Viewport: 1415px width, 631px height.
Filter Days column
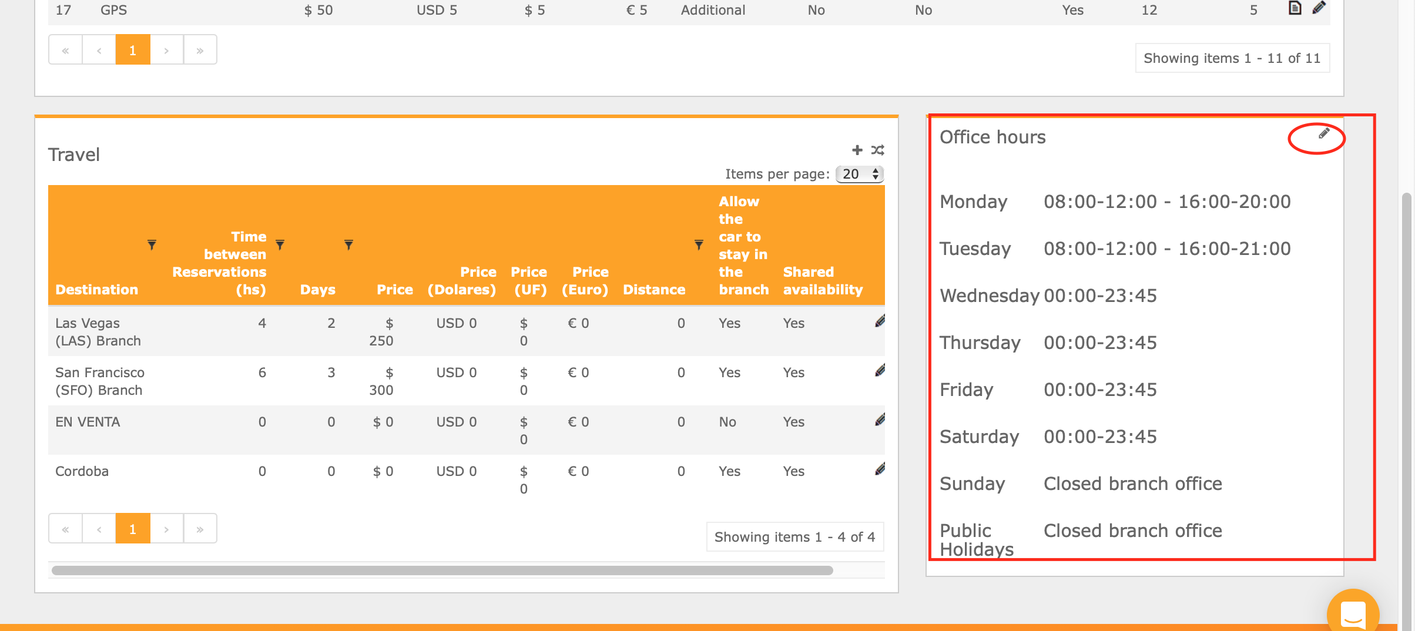point(348,244)
